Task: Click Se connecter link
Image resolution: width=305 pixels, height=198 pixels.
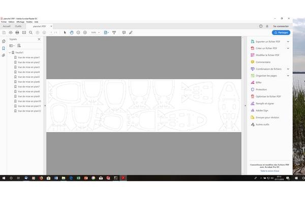Action: 281,26
